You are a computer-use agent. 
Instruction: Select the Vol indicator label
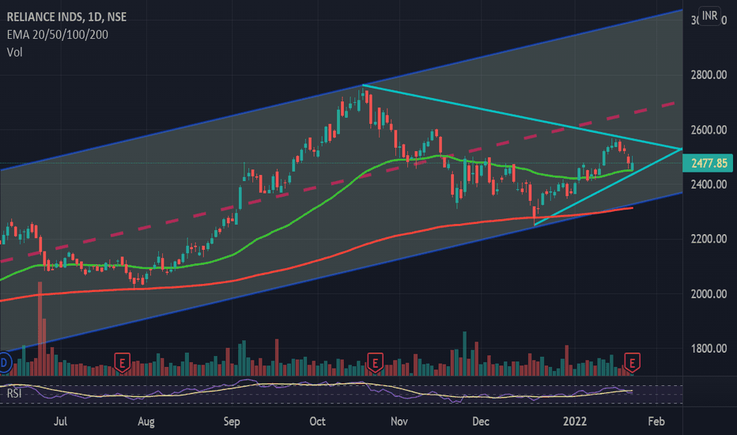14,52
